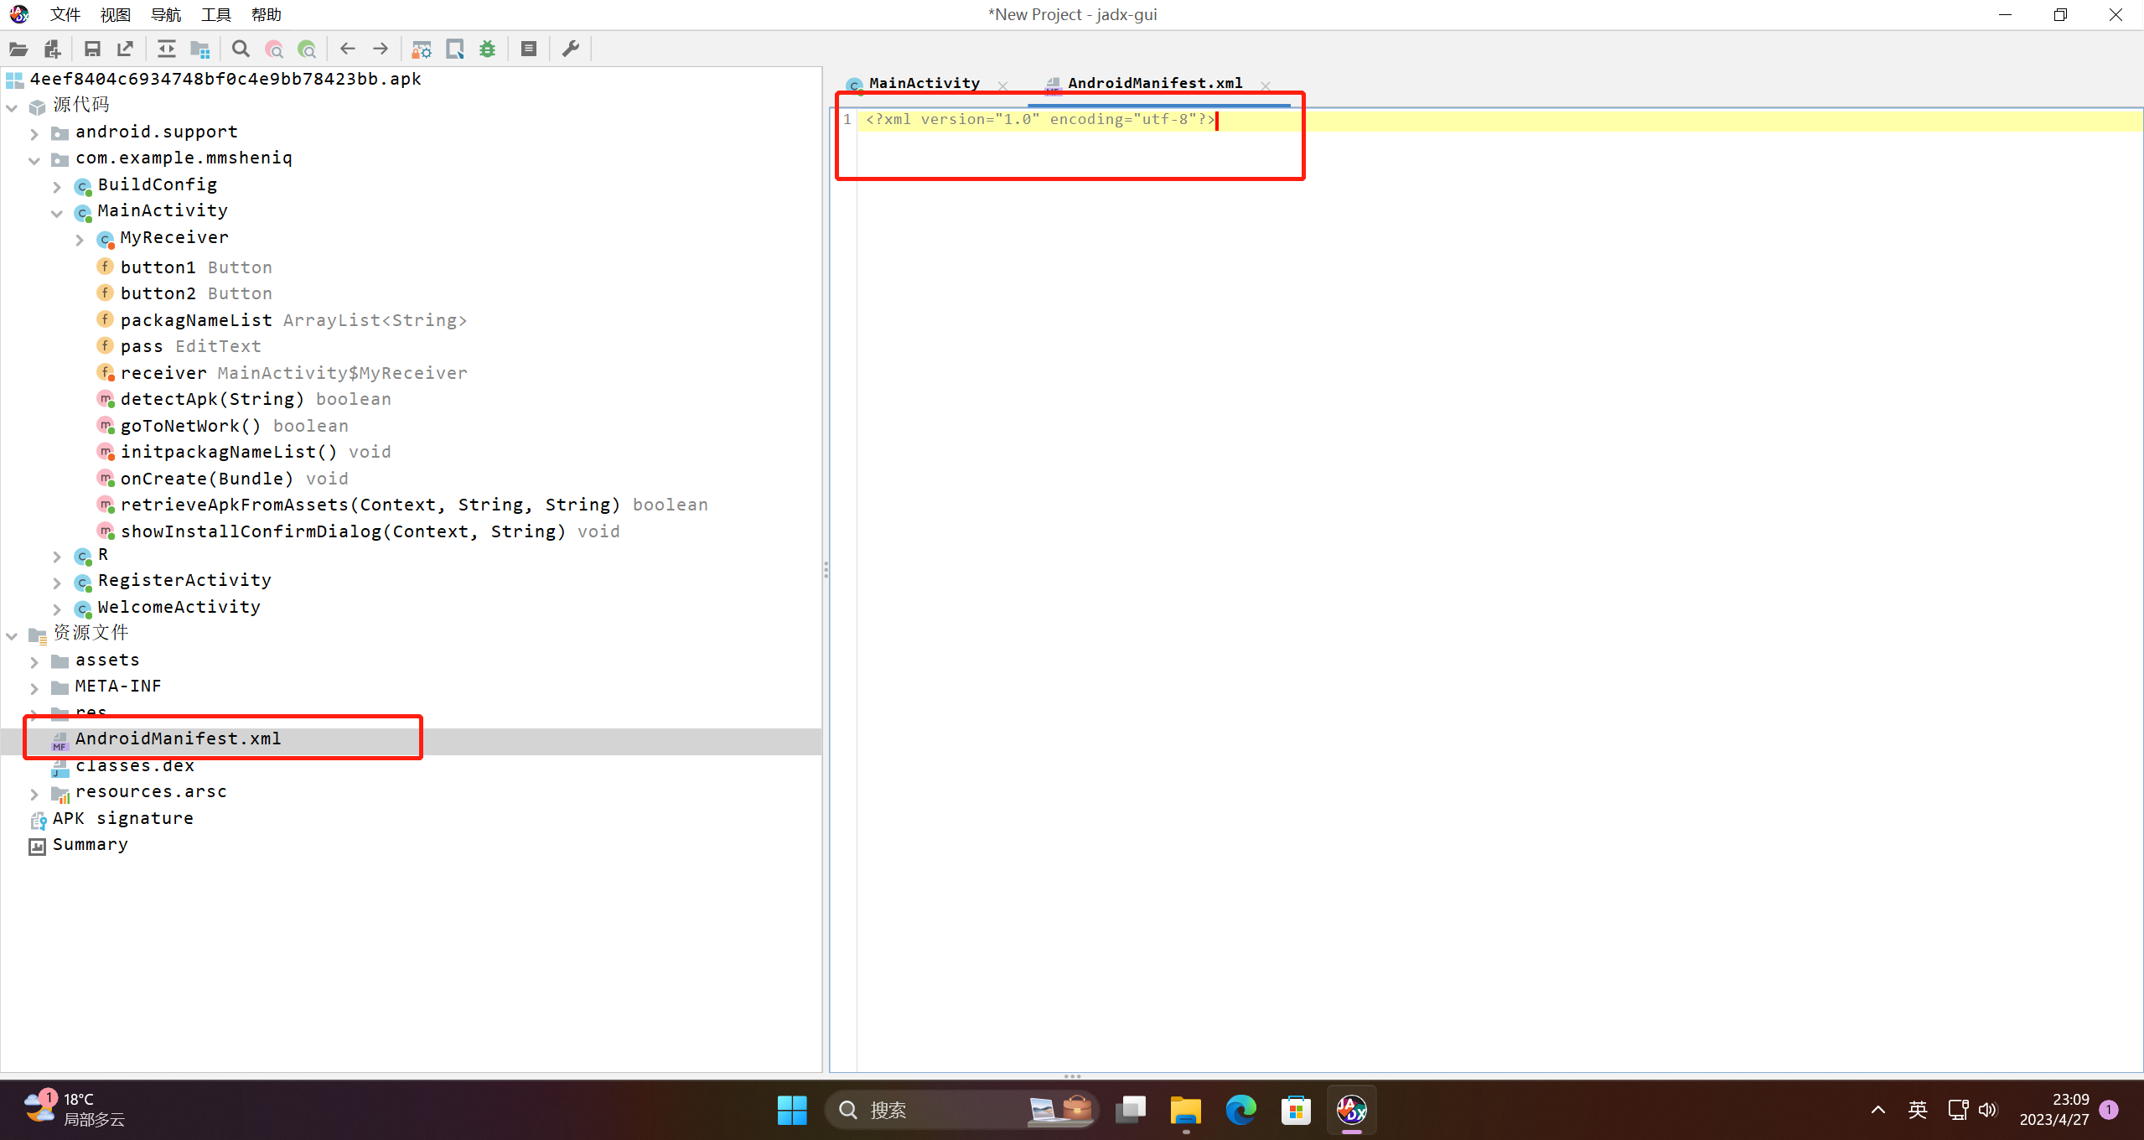Click the open file toolbar icon

coord(18,49)
